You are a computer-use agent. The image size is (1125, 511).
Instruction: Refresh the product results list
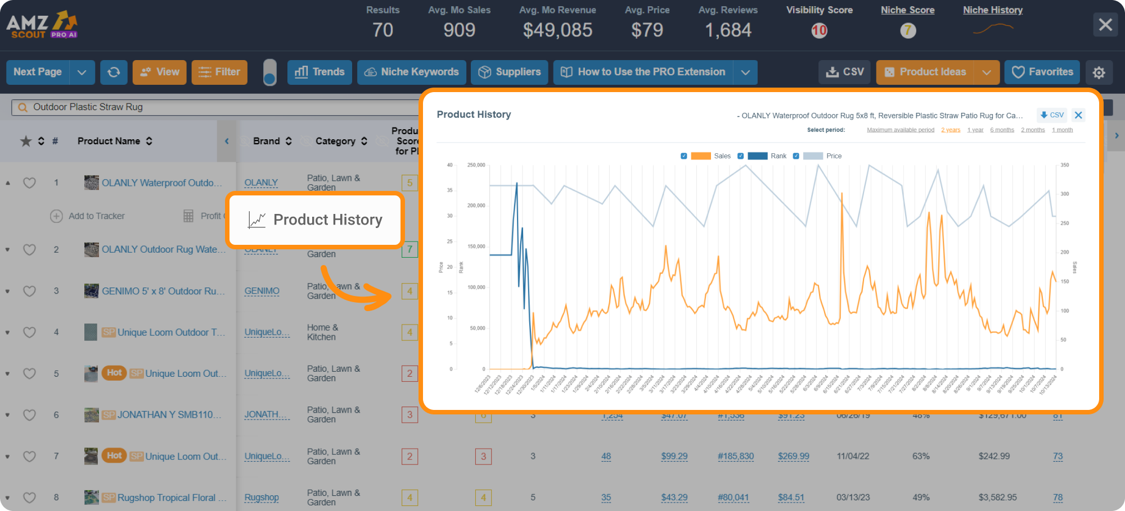(114, 72)
